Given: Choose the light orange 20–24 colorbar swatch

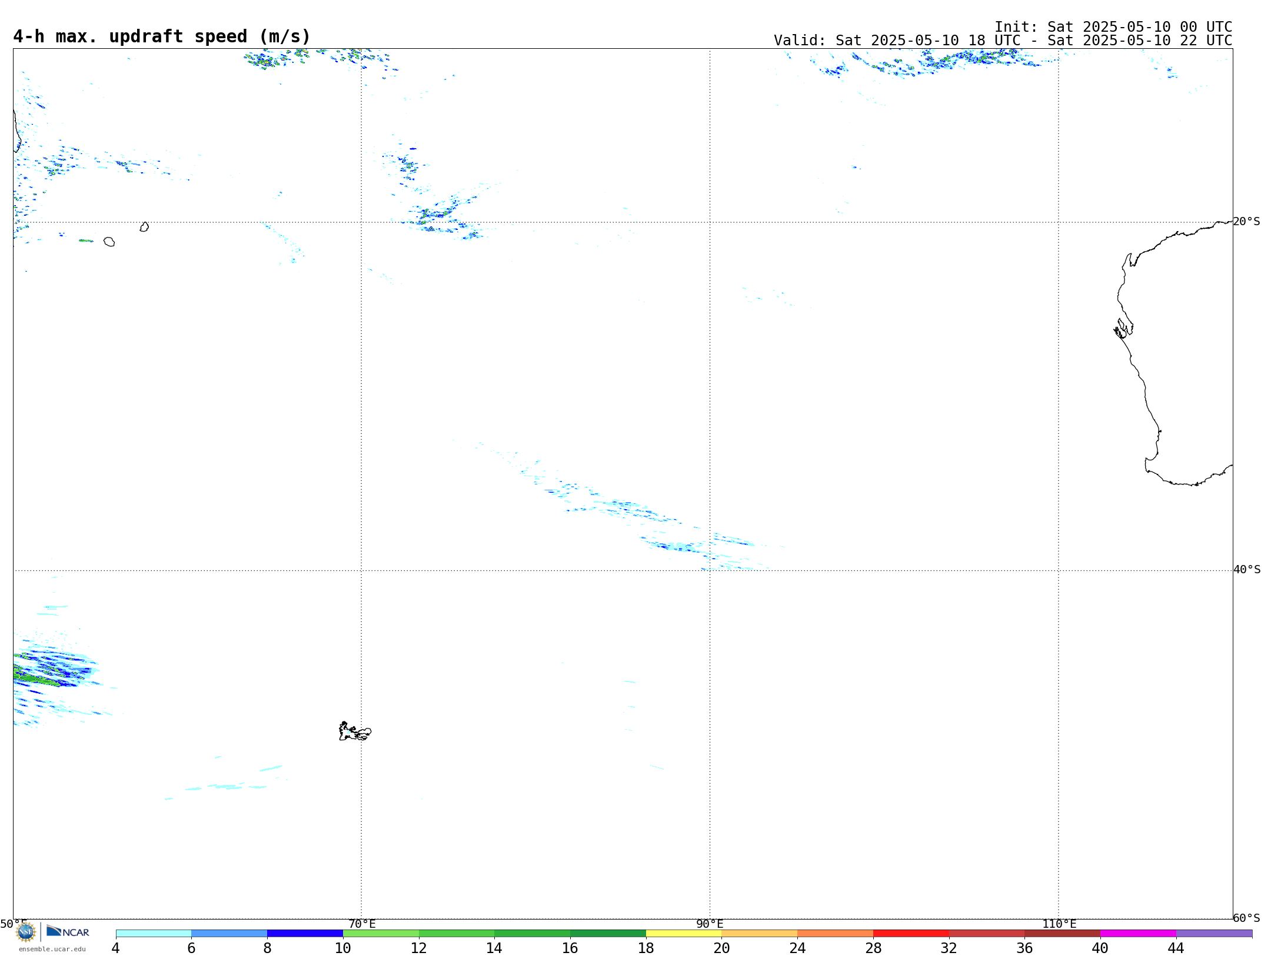Looking at the screenshot, I should pos(760,933).
